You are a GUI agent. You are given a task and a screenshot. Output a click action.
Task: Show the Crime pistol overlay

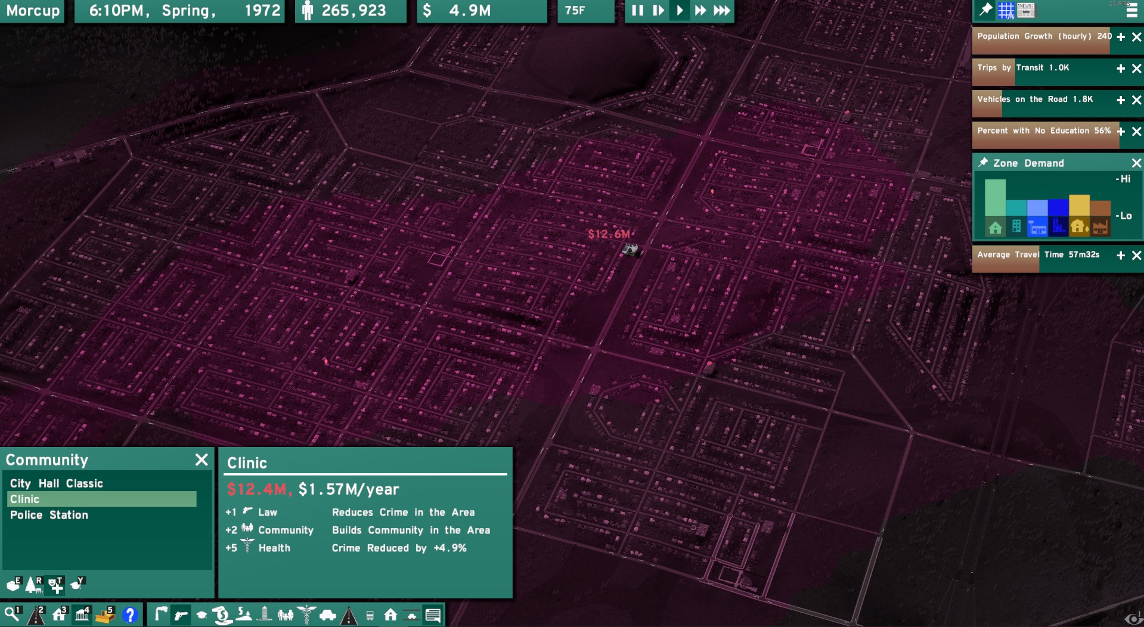pos(181,614)
